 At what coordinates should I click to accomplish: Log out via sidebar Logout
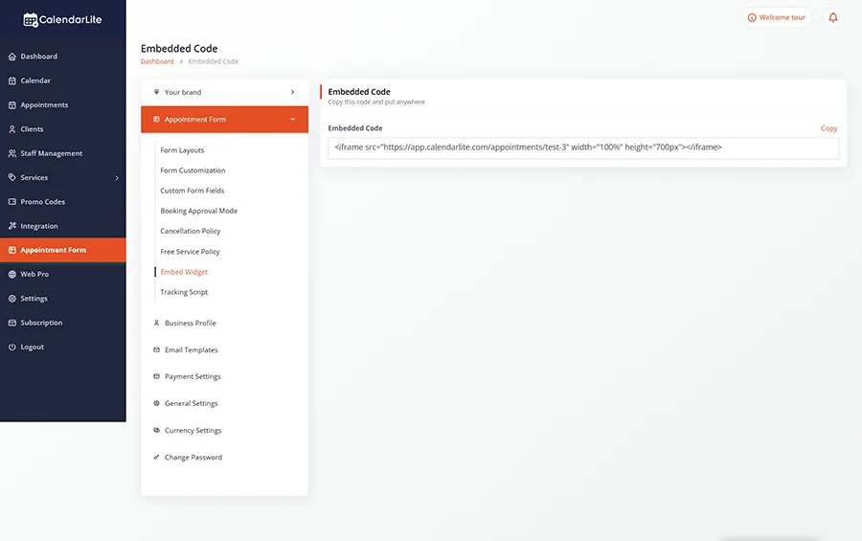(x=32, y=347)
